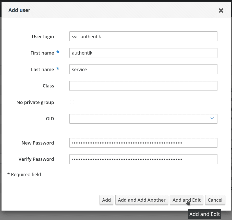This screenshot has height=220, width=232.
Task: Click into the First name text box
Action: (143, 53)
